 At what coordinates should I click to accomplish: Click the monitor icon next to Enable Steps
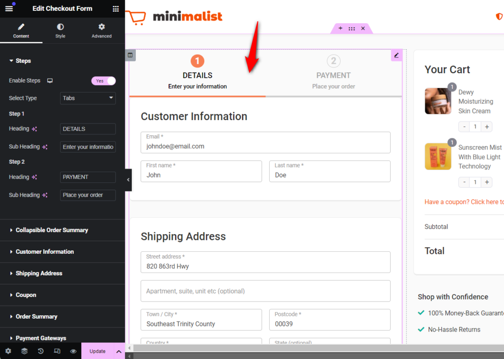(50, 80)
